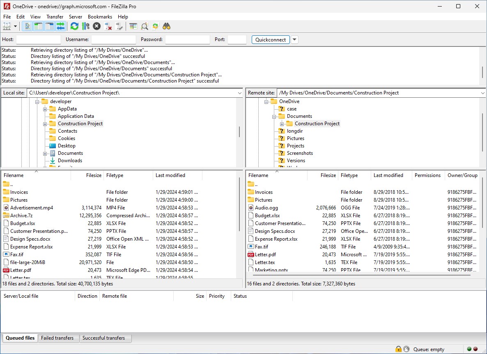Expand the Documents folder in remote tree
This screenshot has width=487, height=354.
click(273, 116)
